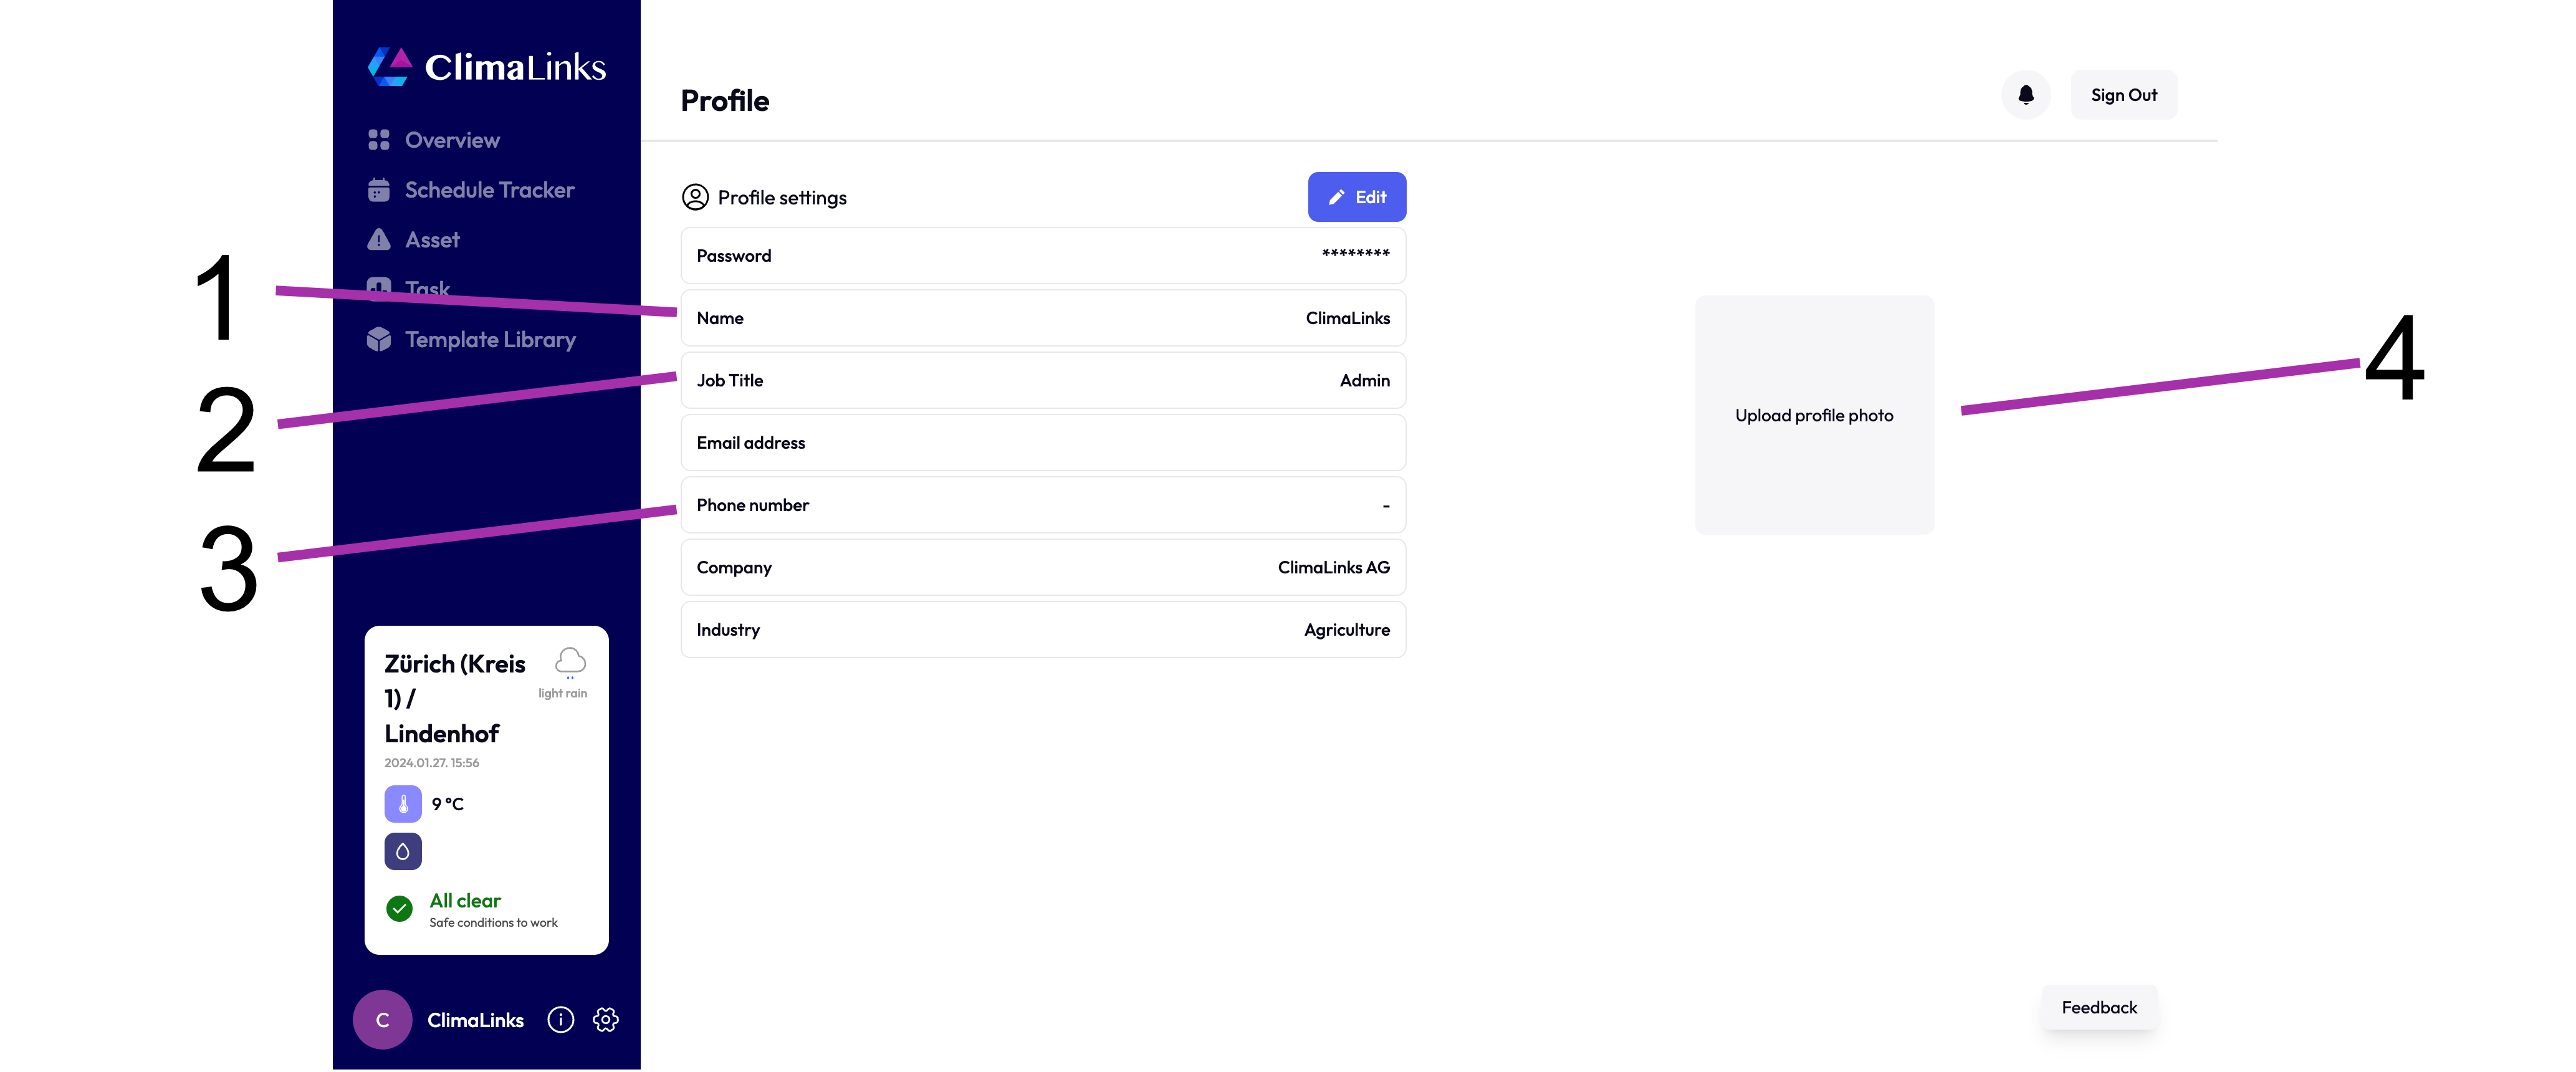Click the Asset warning triangle icon
The height and width of the screenshot is (1072, 2576).
click(380, 240)
